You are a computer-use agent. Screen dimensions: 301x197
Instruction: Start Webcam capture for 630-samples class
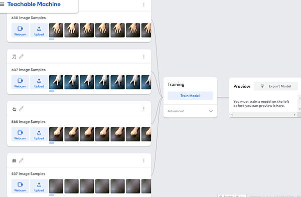[x=20, y=30]
